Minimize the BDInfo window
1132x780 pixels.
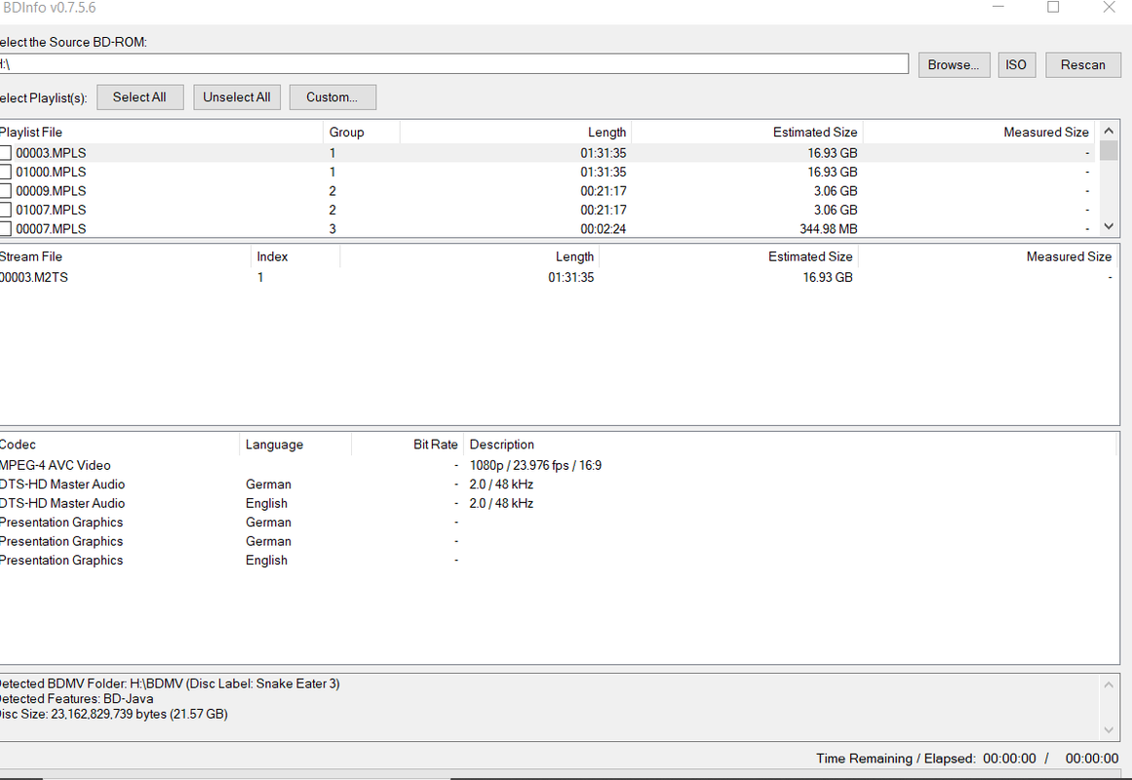(998, 7)
